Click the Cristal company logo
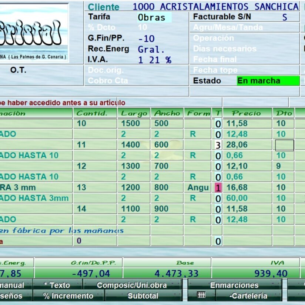 34,33
